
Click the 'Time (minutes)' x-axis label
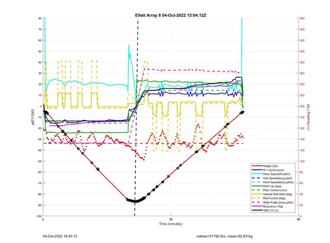tap(170, 224)
